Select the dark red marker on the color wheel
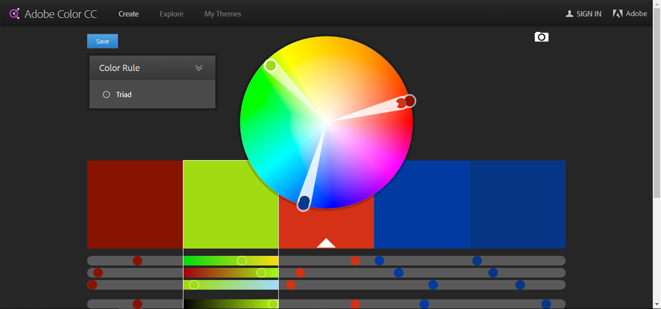 click(x=409, y=101)
